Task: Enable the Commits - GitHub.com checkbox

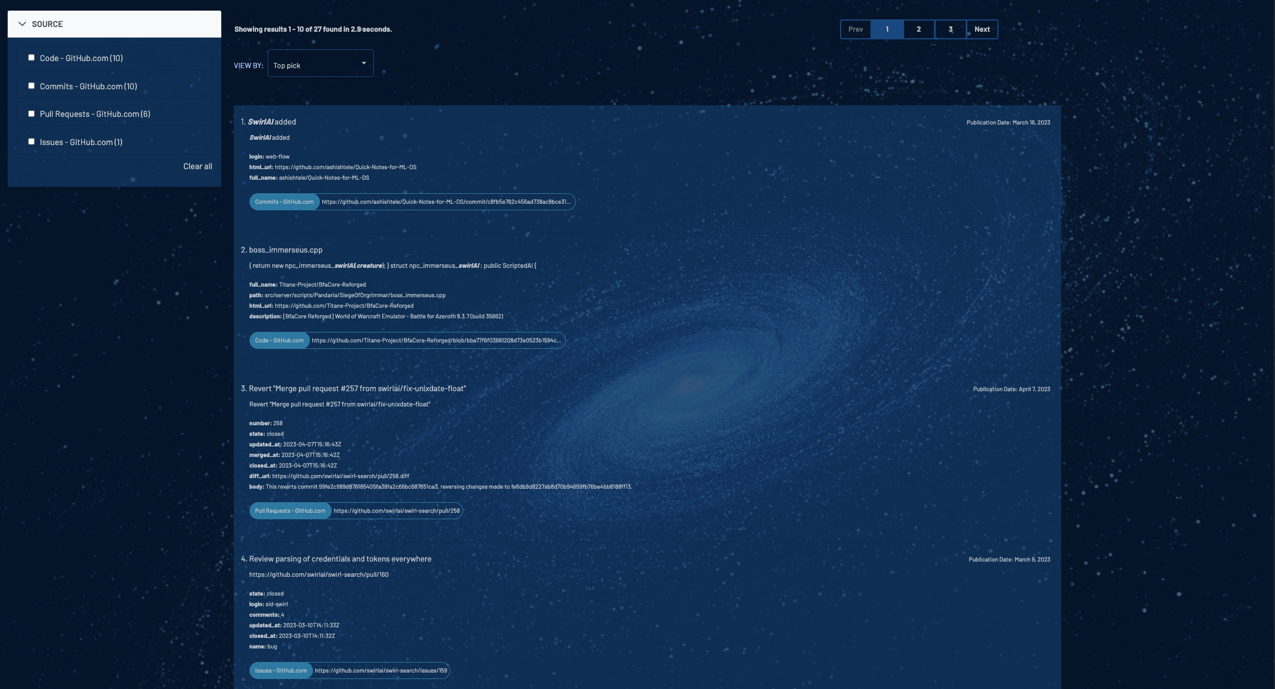Action: [32, 86]
